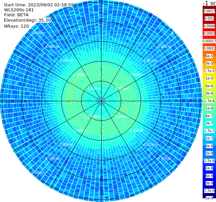Select the 3e-8 colorbar value
This screenshot has height=202, width=216.
[209, 153]
